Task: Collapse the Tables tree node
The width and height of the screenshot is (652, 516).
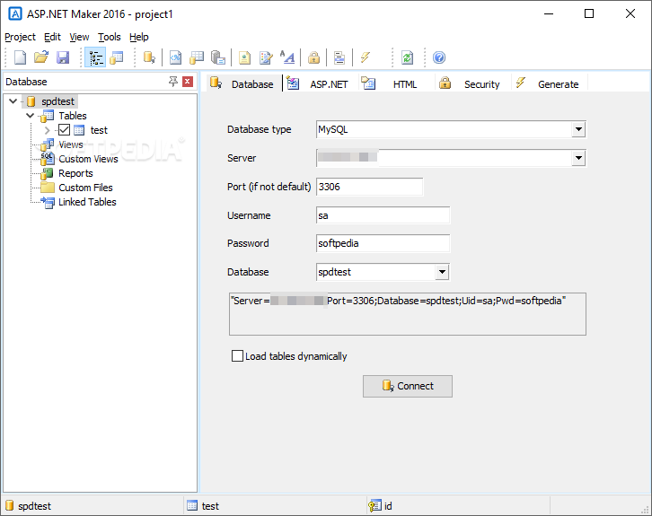Action: pyautogui.click(x=30, y=116)
